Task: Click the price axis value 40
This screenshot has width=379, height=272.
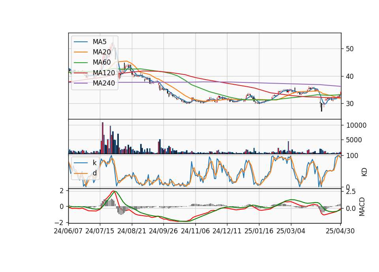Action: pos(350,76)
